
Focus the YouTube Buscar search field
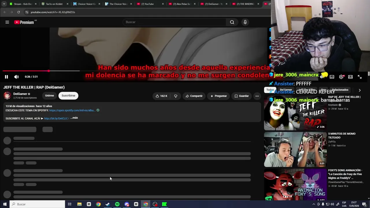pyautogui.click(x=174, y=22)
